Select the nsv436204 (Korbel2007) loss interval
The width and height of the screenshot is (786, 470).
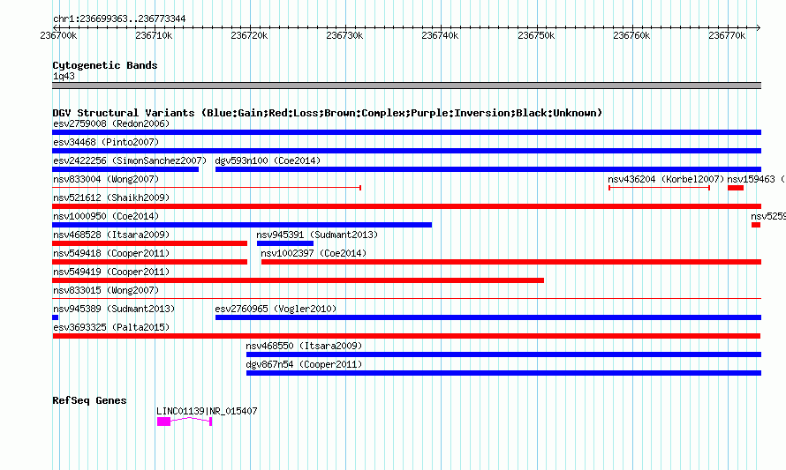[x=659, y=188]
